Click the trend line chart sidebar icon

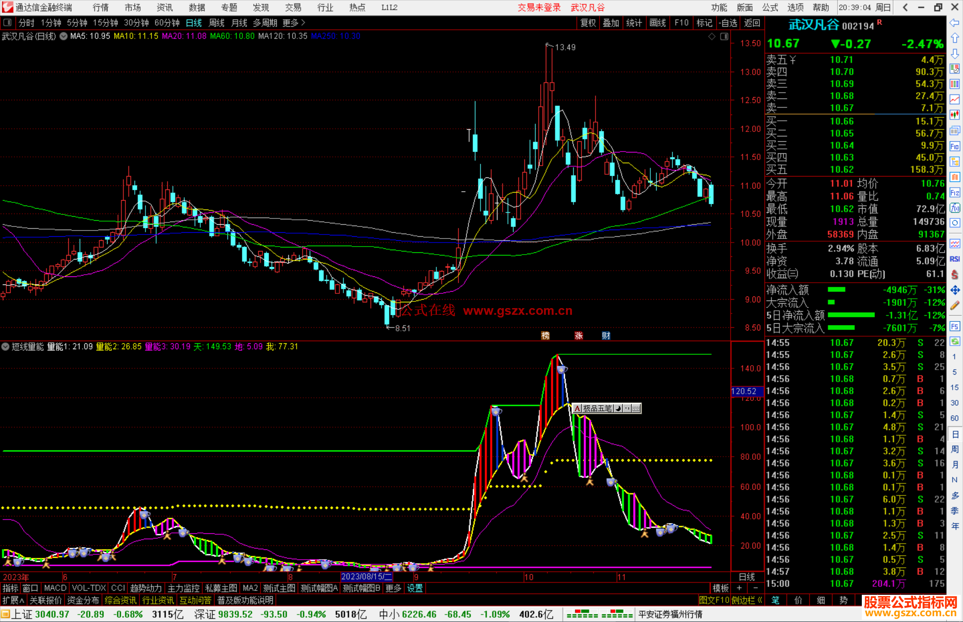(955, 99)
